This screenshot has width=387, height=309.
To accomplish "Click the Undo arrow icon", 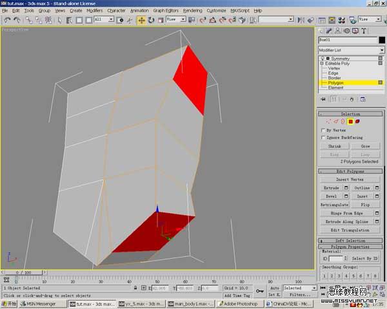I will (x=7, y=20).
